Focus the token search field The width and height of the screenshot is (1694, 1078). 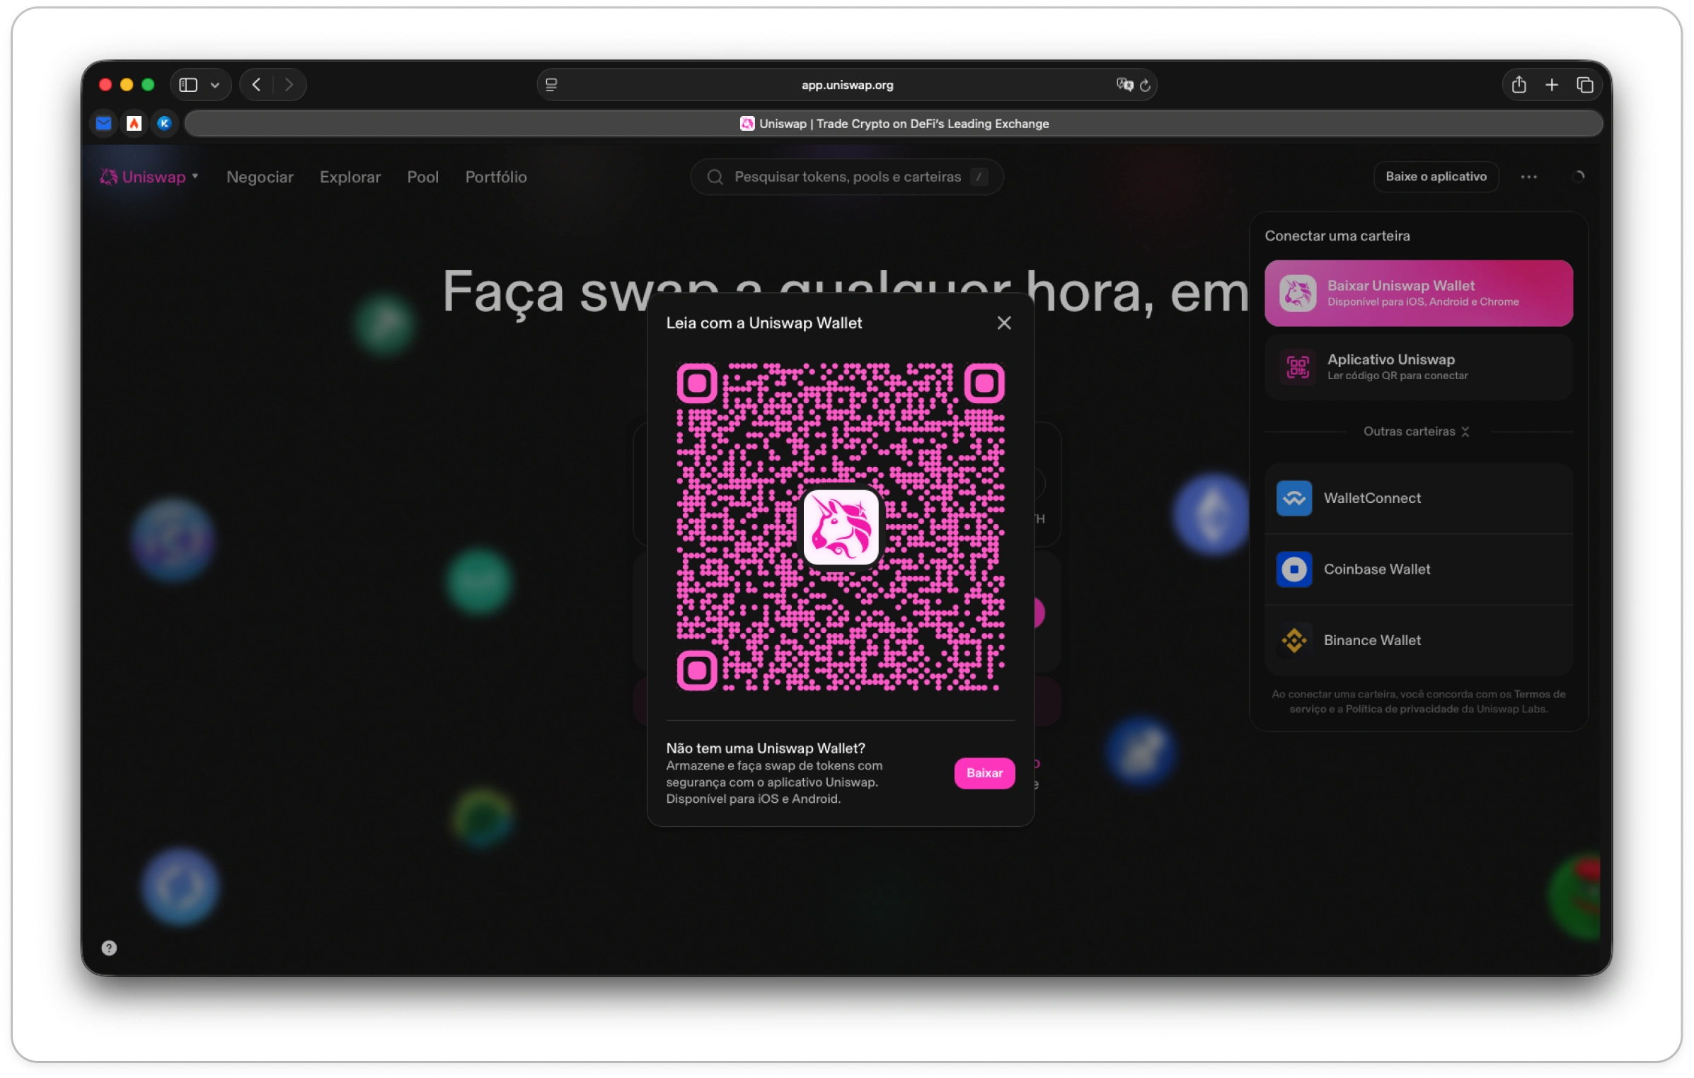846,177
